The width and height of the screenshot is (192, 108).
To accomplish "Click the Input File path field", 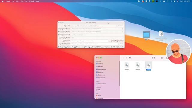I will pyautogui.click(x=94, y=26).
